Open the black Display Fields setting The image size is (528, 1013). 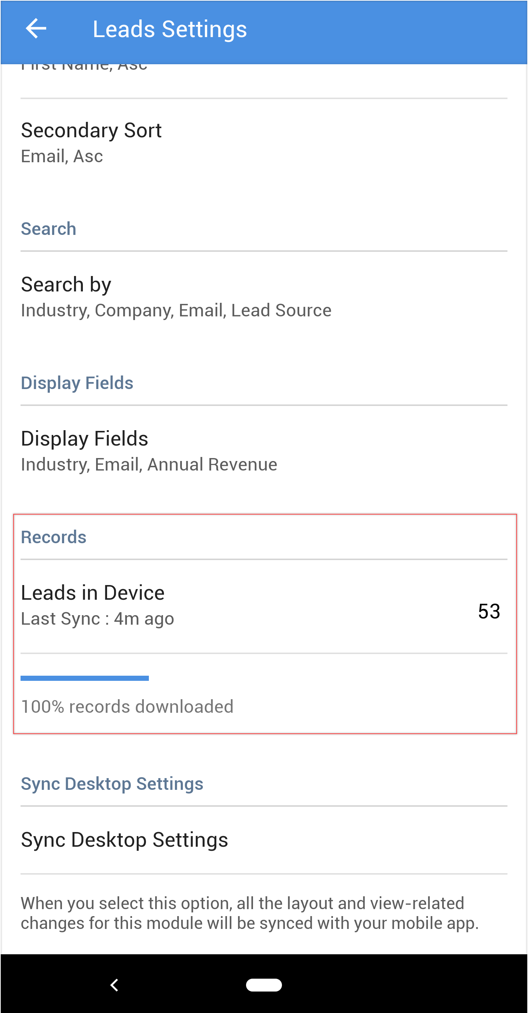point(84,439)
